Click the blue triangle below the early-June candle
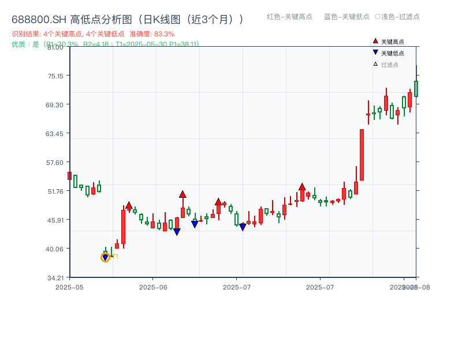This screenshot has height=346, width=462. pyautogui.click(x=177, y=231)
